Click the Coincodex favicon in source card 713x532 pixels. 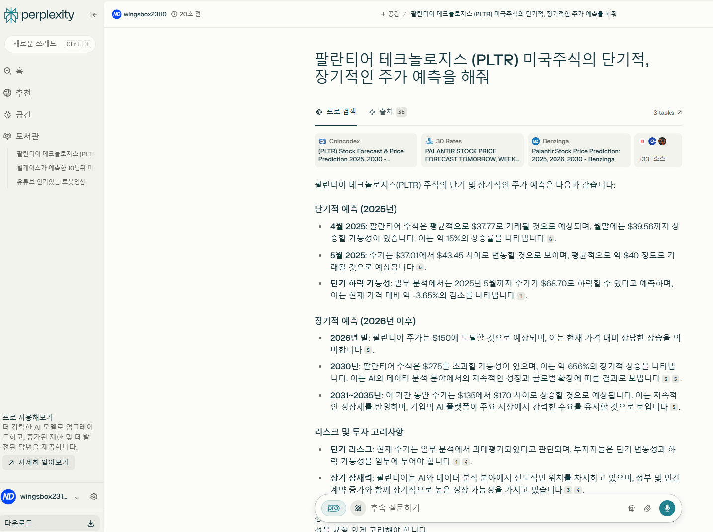(x=322, y=141)
